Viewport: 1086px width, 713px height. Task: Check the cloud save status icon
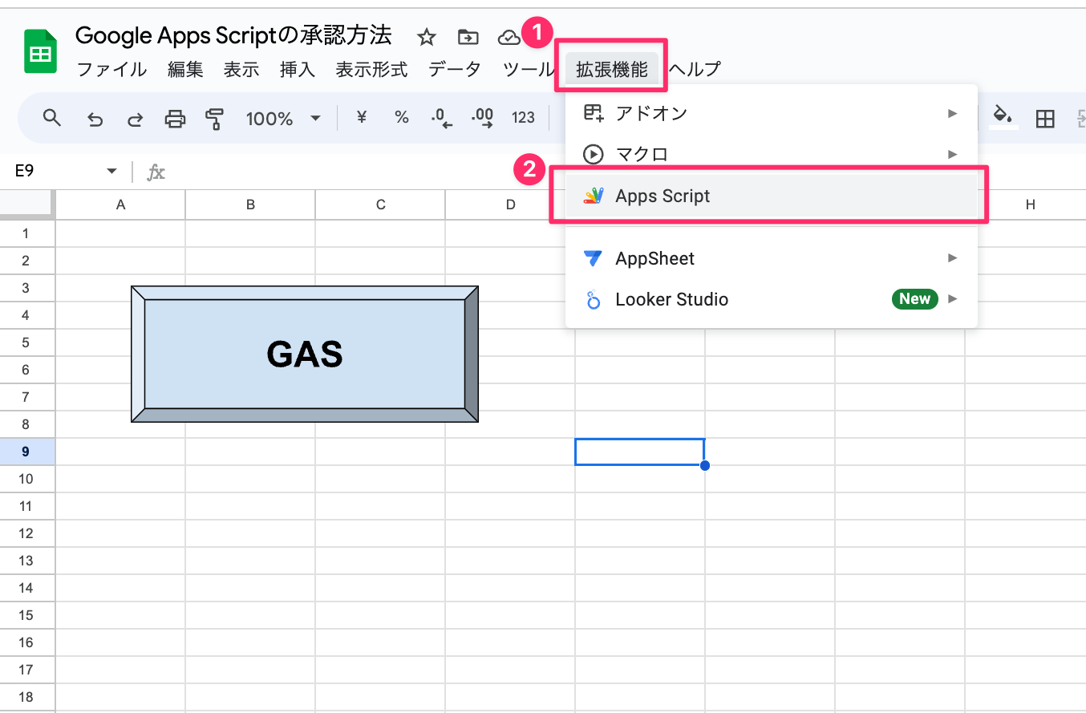(x=509, y=37)
